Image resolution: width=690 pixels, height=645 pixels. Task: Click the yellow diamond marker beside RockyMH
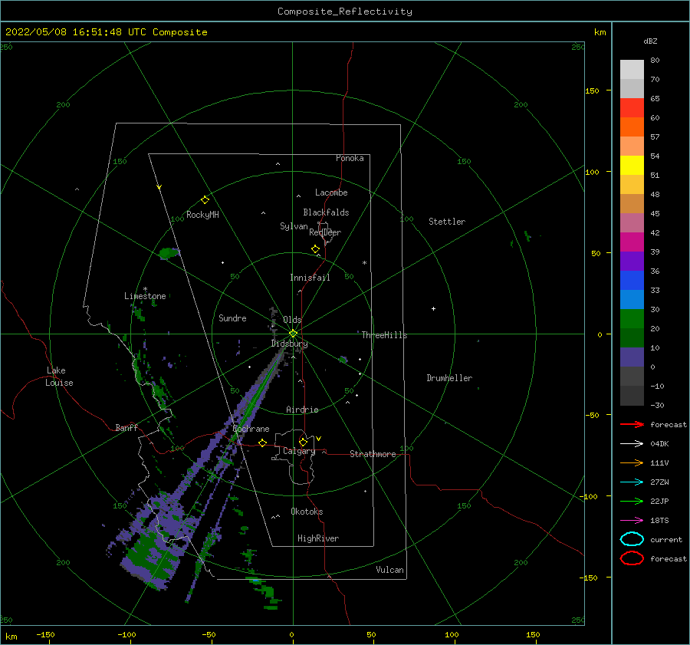[205, 200]
